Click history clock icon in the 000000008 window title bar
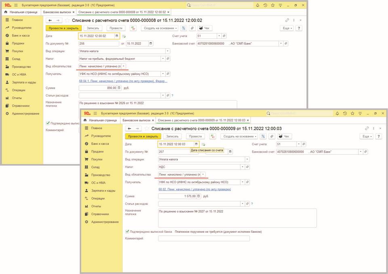Image resolution: width=388 pixels, height=274 pixels. 265,5
